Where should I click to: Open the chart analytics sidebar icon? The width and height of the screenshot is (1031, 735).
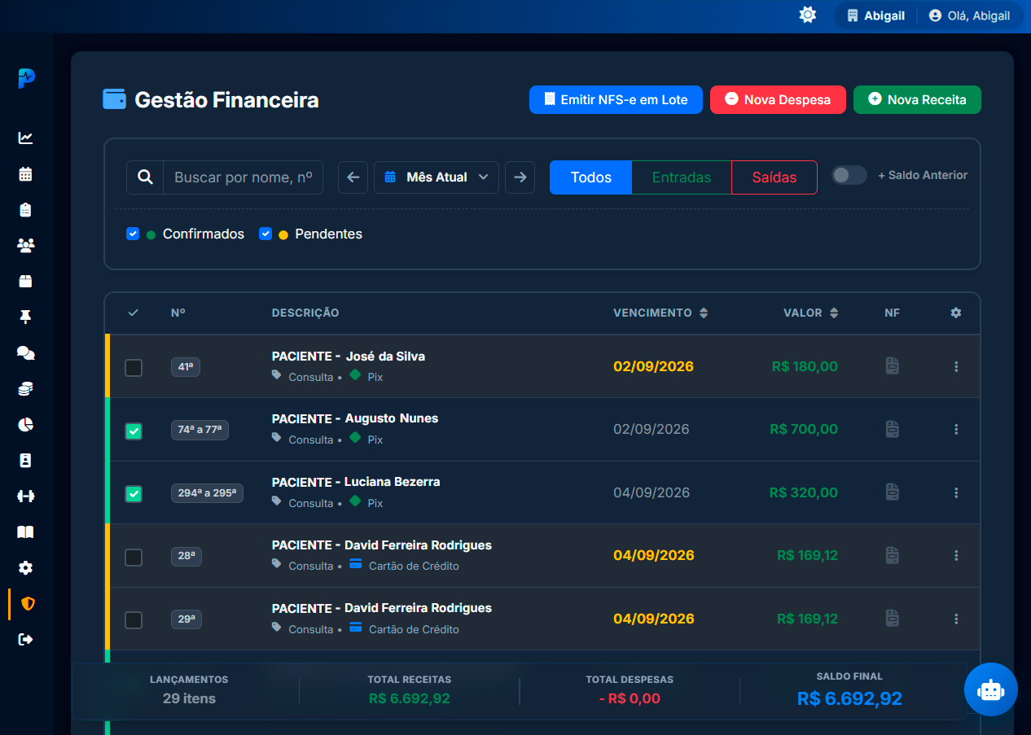point(25,138)
